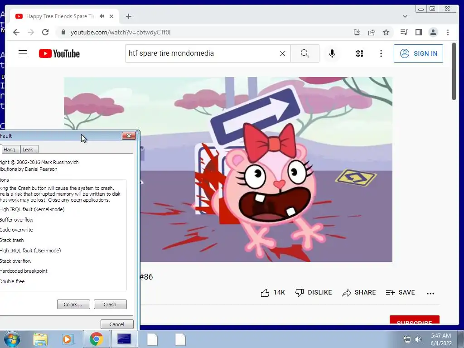
Task: Open YouTube settings three-dot menu
Action: click(x=381, y=53)
